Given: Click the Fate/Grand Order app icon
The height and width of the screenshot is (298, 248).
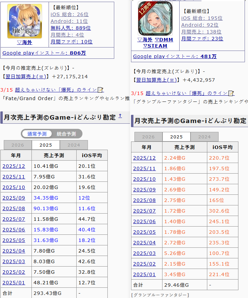Looking at the screenshot, I should click(x=25, y=21).
